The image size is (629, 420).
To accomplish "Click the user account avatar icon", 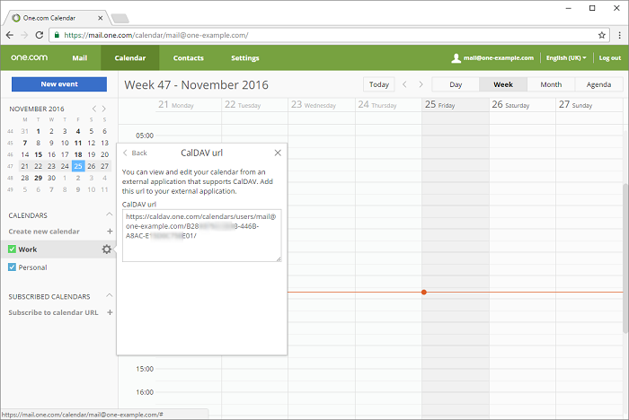I will (x=456, y=58).
